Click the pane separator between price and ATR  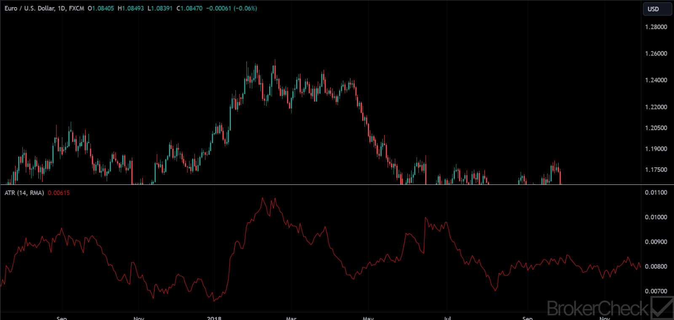click(x=337, y=184)
